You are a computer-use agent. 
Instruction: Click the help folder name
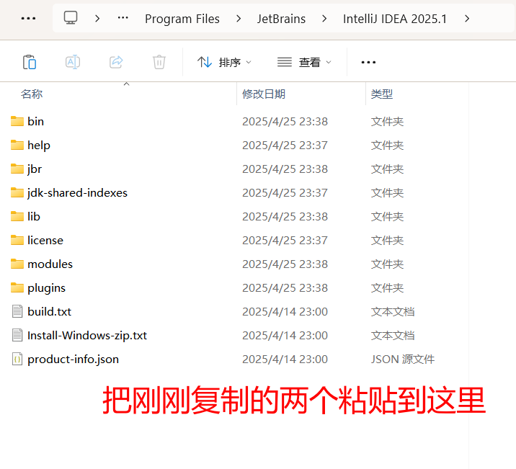[x=39, y=146]
